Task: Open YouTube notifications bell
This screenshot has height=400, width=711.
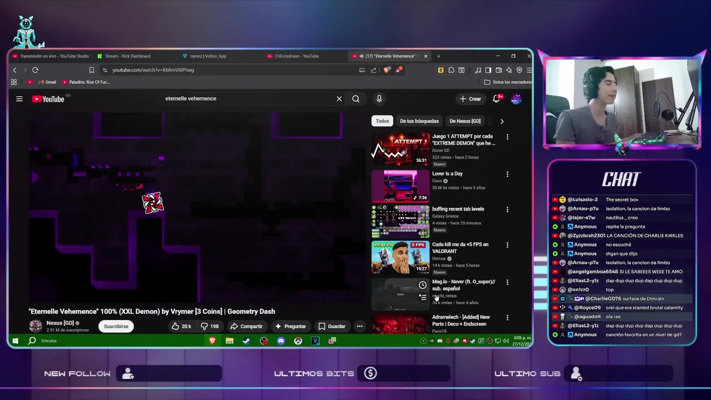Action: click(497, 99)
